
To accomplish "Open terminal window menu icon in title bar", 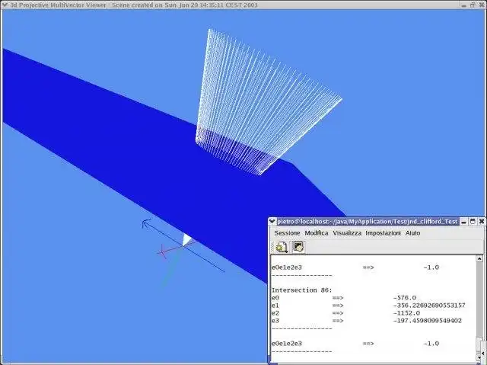I will 272,222.
